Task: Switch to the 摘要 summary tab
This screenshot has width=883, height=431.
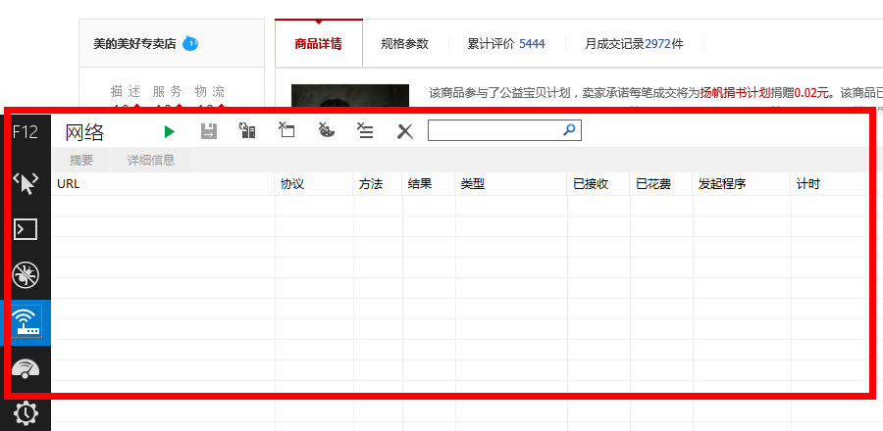Action: pos(81,161)
